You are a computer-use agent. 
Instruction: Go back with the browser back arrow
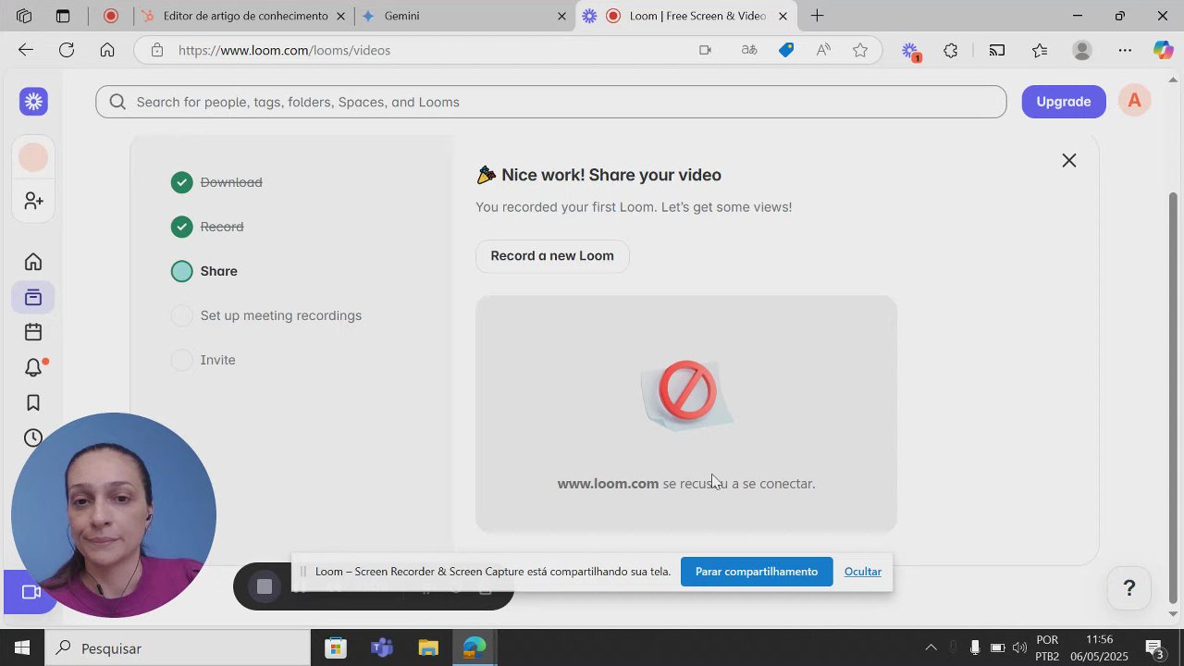[x=26, y=50]
